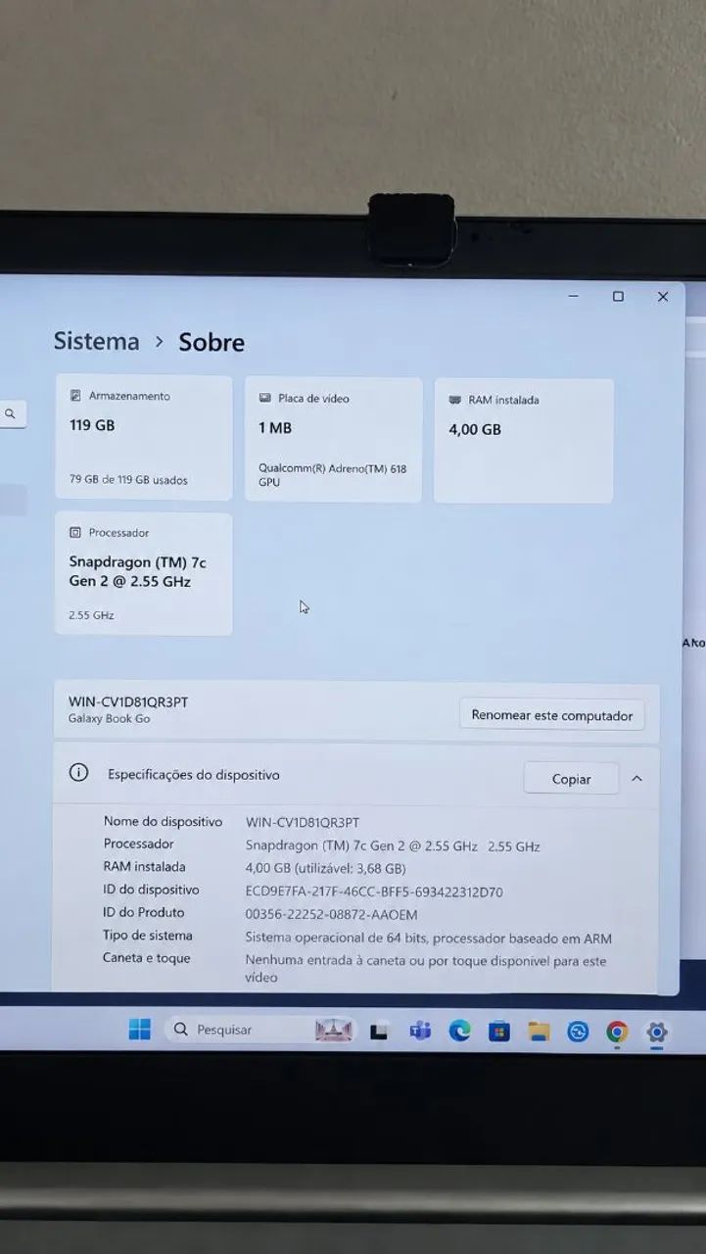The width and height of the screenshot is (706, 1254).
Task: Open the Armazenamento card
Action: pyautogui.click(x=144, y=437)
